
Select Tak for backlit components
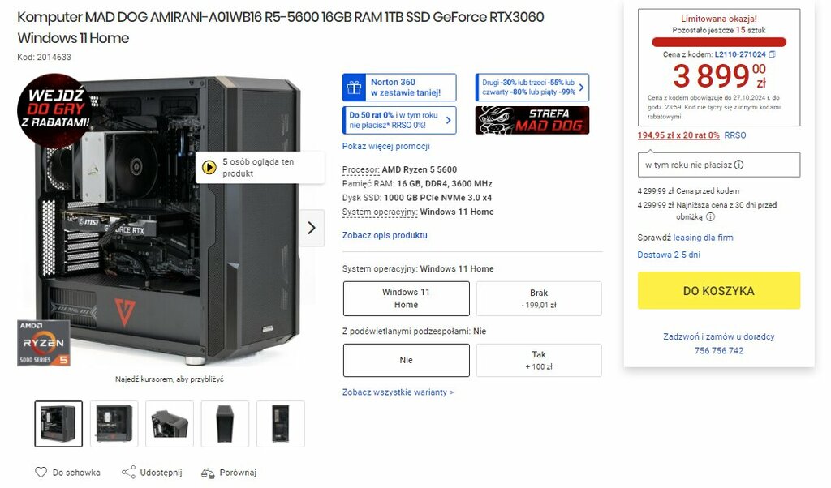[x=539, y=361]
